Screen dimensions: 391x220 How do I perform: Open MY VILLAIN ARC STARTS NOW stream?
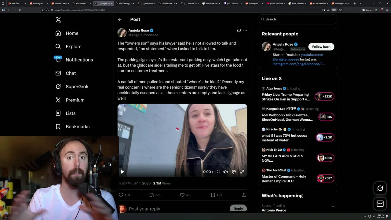(x=282, y=158)
